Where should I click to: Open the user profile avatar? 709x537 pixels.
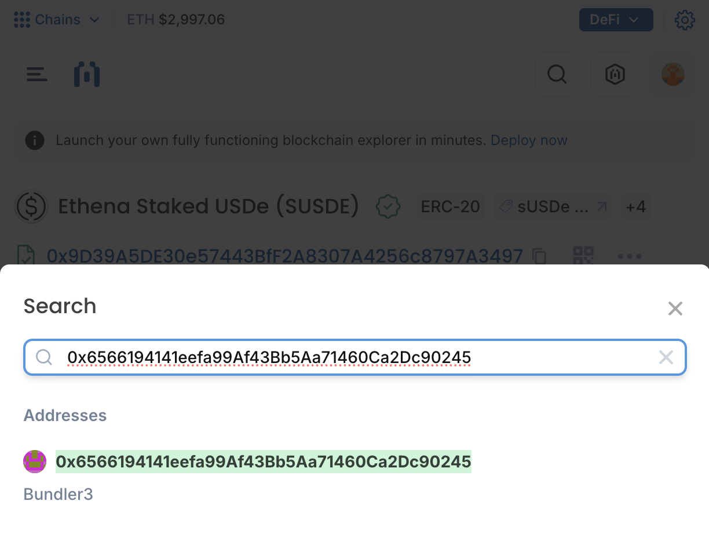tap(673, 74)
